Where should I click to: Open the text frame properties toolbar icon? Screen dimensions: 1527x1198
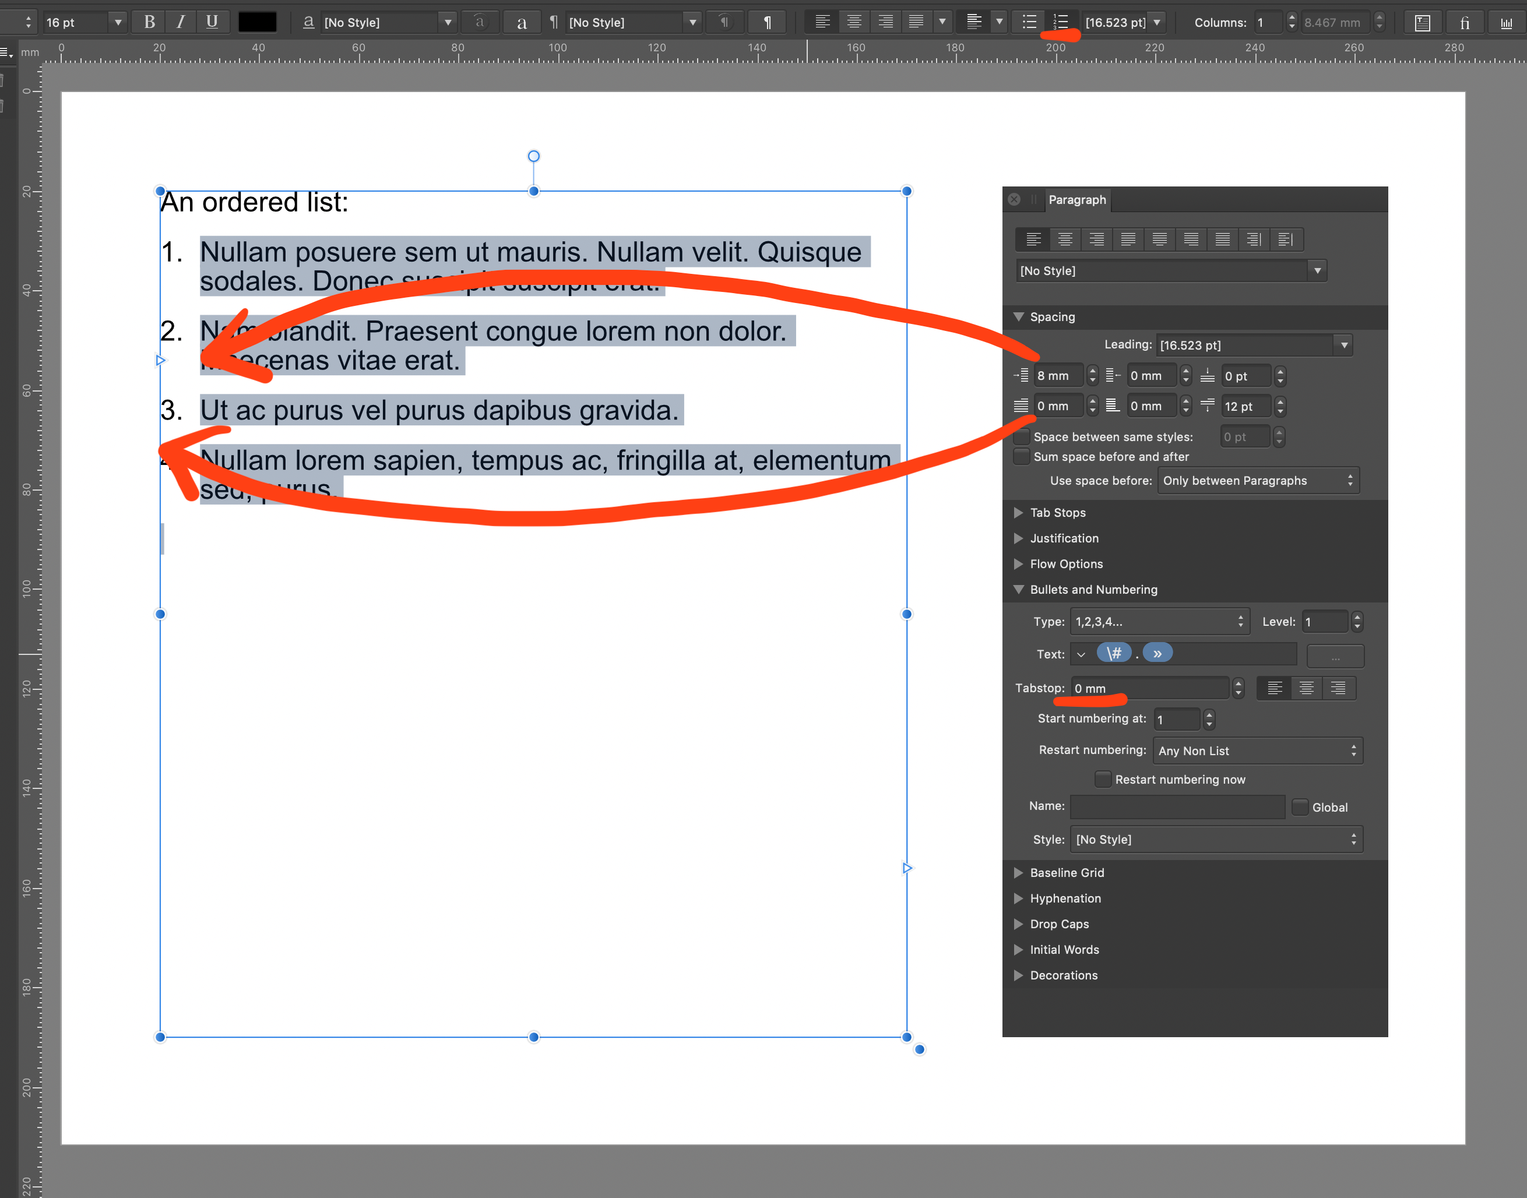(1422, 23)
